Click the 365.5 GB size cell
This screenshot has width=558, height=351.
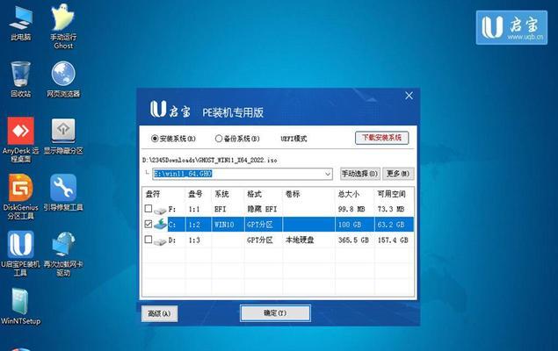pos(353,240)
